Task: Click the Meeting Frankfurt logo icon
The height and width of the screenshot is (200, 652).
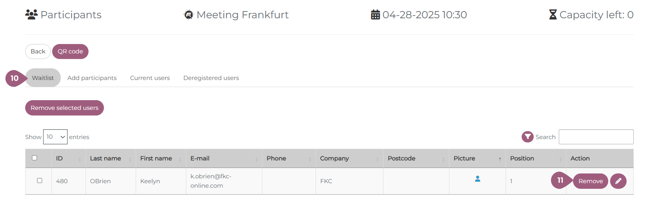Action: (188, 15)
